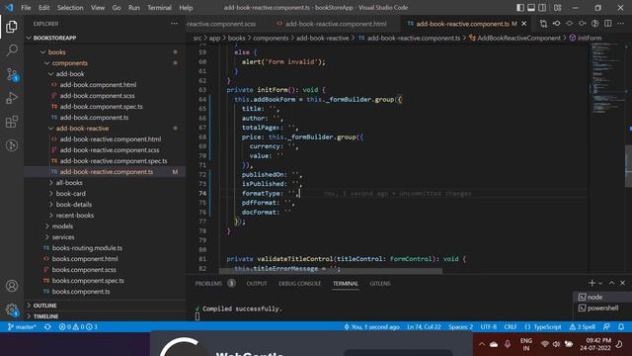The height and width of the screenshot is (356, 632).
Task: Open the GitLens view in activity bar
Action: pyautogui.click(x=12, y=145)
